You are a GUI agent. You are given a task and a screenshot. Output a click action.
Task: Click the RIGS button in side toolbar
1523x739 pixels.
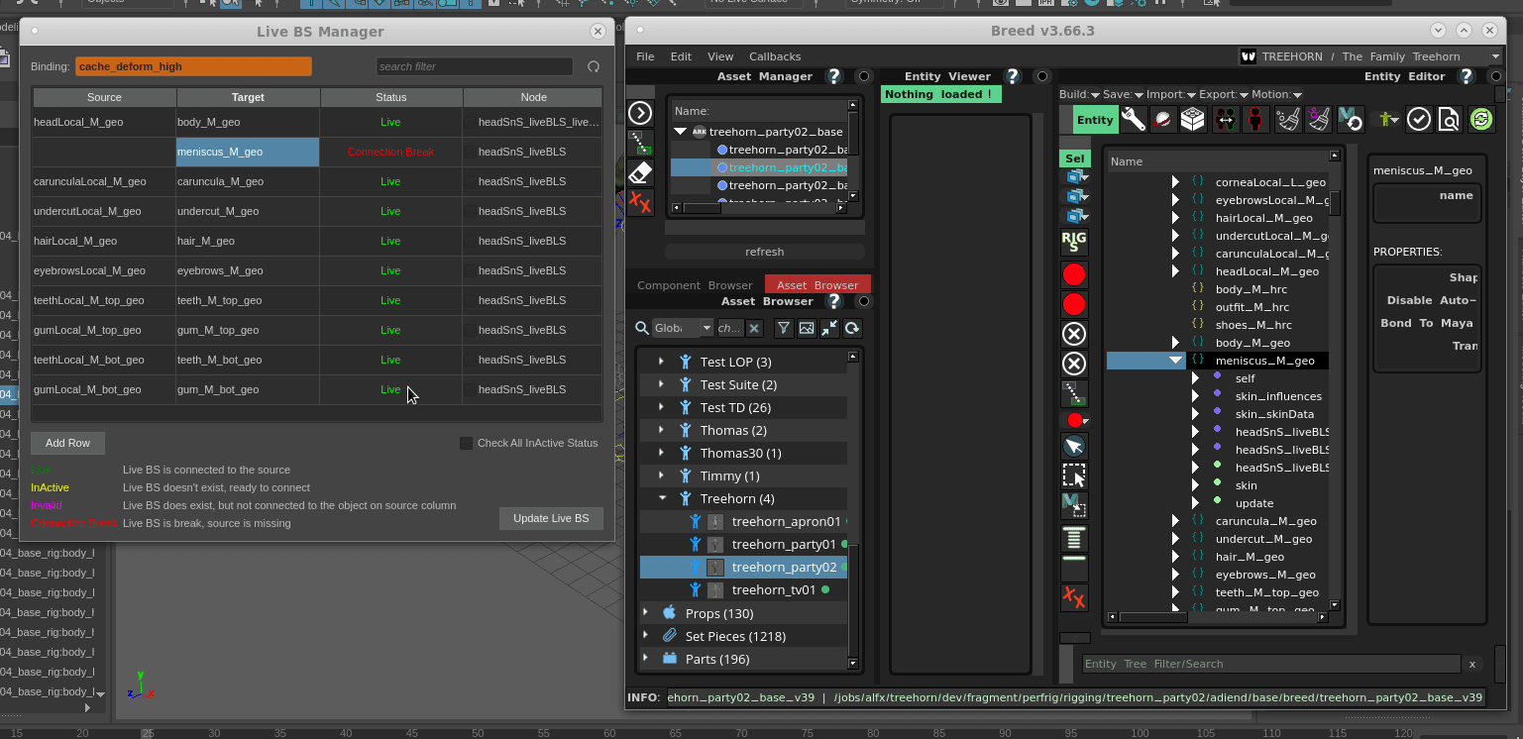click(1074, 241)
